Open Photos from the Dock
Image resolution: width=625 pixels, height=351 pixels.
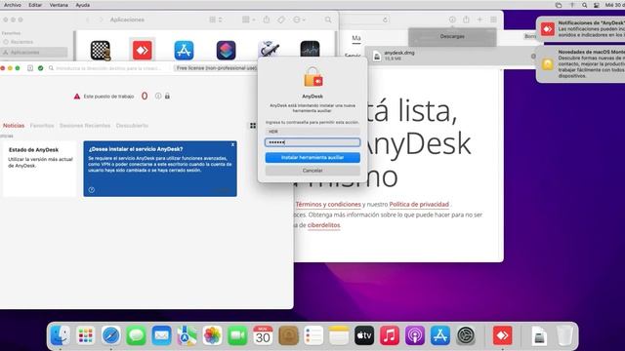point(212,335)
